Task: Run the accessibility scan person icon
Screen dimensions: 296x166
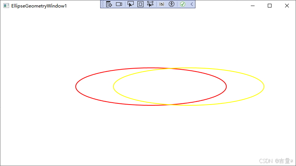Action: point(171,4)
